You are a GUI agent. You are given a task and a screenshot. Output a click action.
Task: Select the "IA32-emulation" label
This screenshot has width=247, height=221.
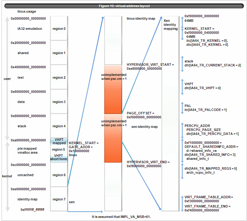click(30, 29)
